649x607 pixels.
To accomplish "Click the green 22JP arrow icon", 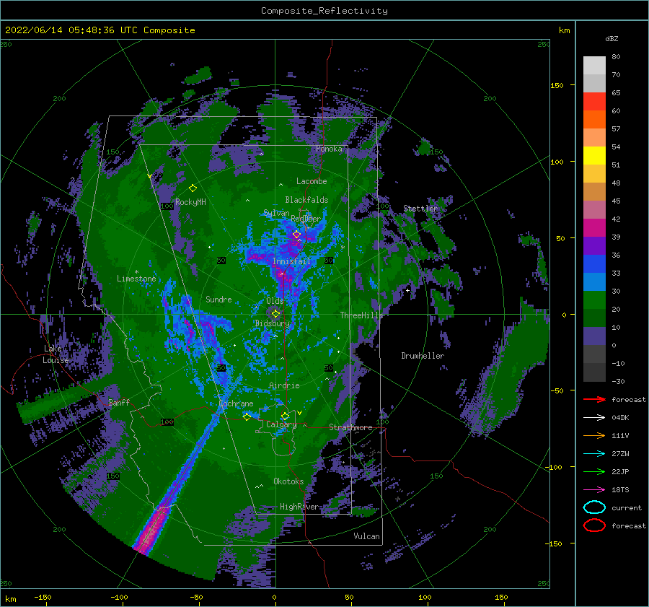I will point(594,471).
